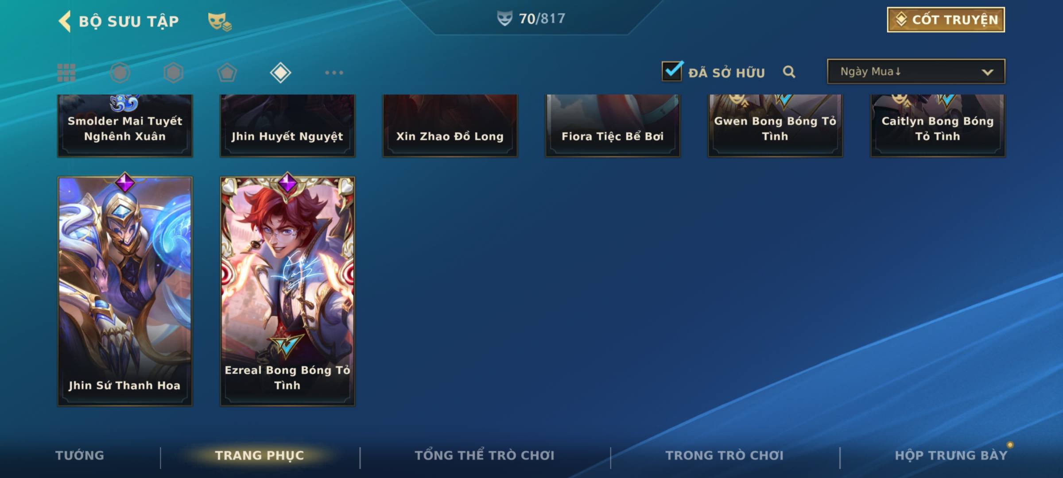Select the Jhin Sứ Thanh Hoa skin card
Viewport: 1063px width, 478px height.
125,291
